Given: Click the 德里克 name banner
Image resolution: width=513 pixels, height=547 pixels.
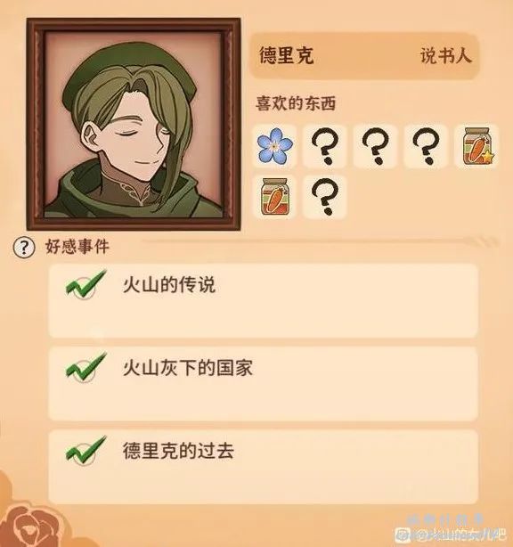Looking at the screenshot, I should pos(364,56).
